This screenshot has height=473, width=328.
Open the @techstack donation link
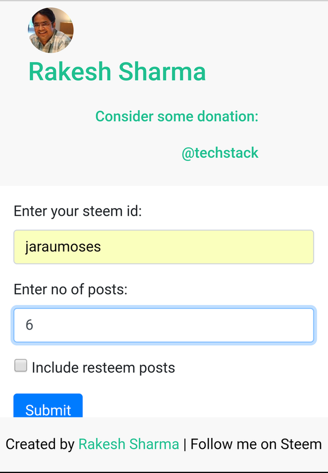point(220,153)
